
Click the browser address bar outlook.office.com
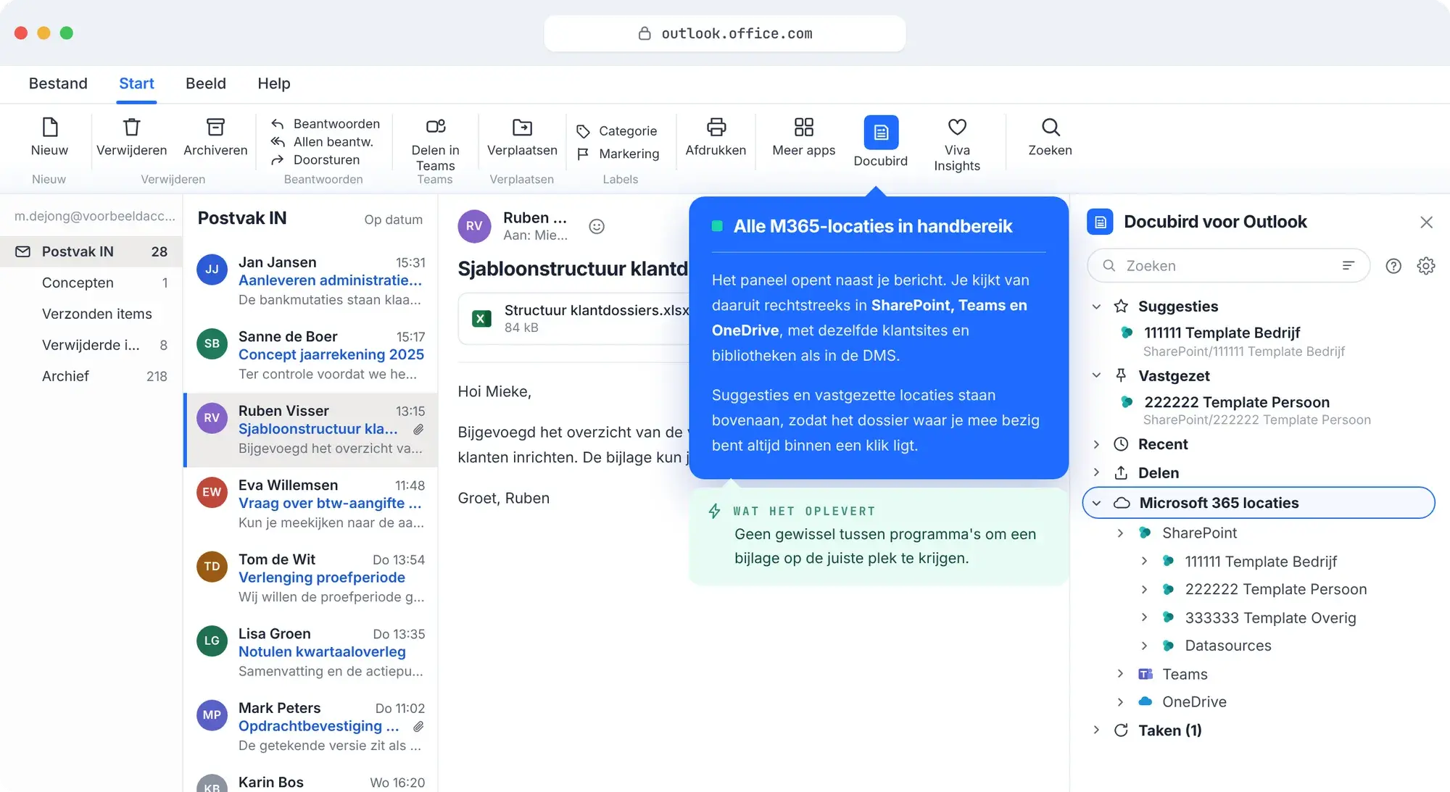tap(725, 33)
